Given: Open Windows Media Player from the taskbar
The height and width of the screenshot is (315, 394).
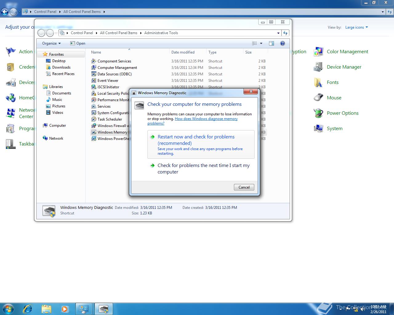Looking at the screenshot, I should pyautogui.click(x=65, y=309).
